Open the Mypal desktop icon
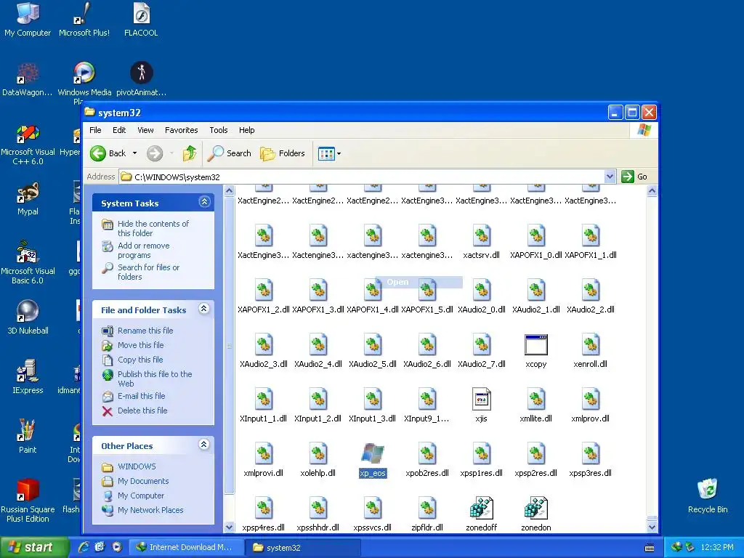This screenshot has height=558, width=744. 28,193
